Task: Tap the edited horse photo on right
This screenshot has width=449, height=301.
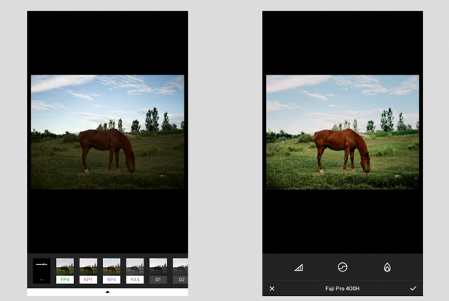Action: (x=343, y=132)
